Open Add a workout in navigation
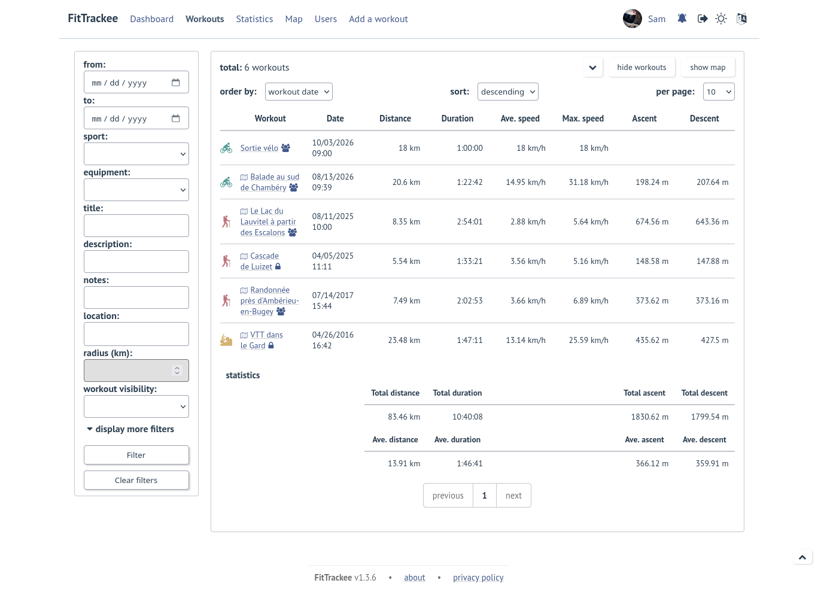Viewport: 818px width, 589px height. pos(378,19)
